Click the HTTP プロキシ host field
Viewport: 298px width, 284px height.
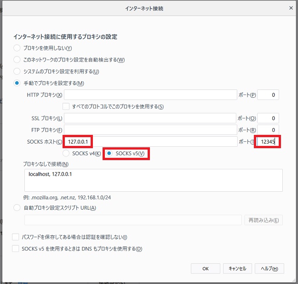click(x=150, y=95)
